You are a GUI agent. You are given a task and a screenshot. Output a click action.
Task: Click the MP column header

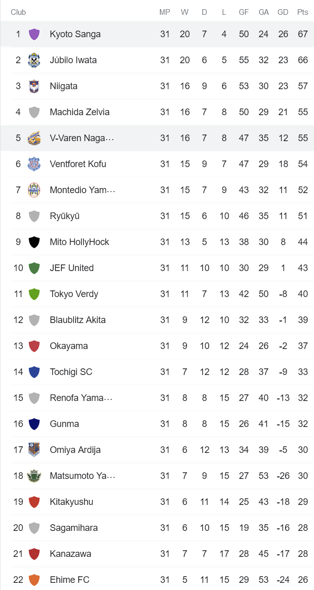165,11
